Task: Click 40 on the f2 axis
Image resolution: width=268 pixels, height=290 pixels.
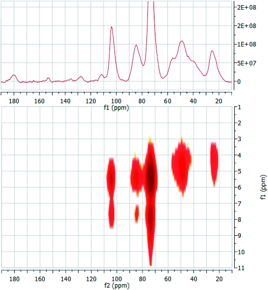Action: tap(194, 279)
